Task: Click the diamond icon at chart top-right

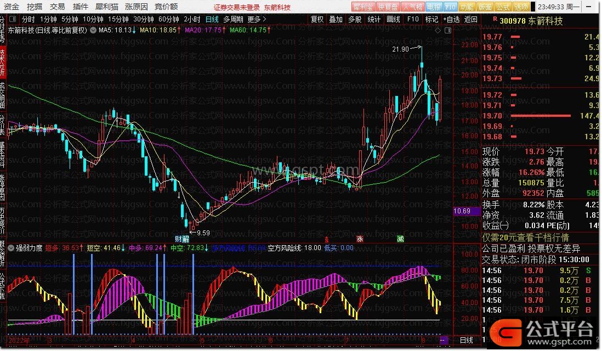Action: coord(438,30)
